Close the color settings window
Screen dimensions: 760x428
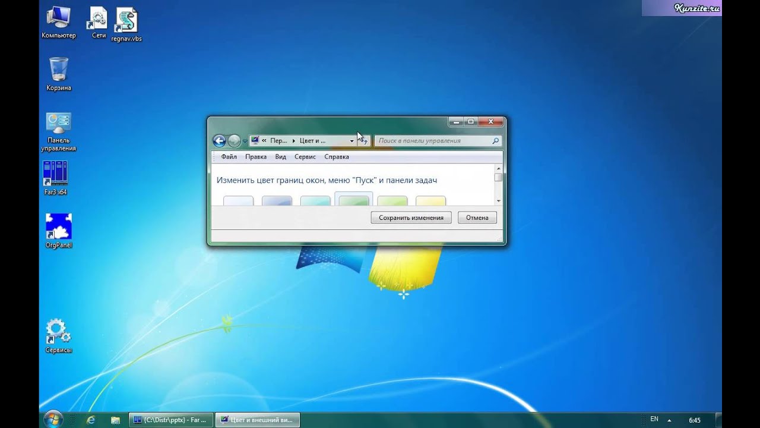[x=491, y=122]
